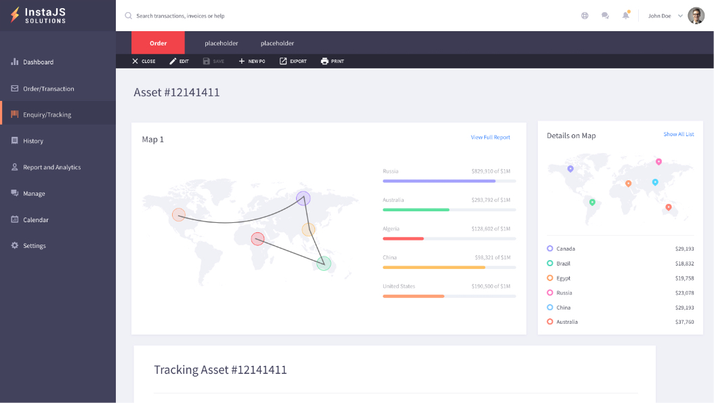Click the Print toolbar icon

coord(324,61)
